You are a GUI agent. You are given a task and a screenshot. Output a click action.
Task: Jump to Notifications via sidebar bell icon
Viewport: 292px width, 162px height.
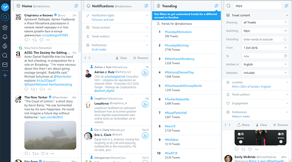point(5,36)
